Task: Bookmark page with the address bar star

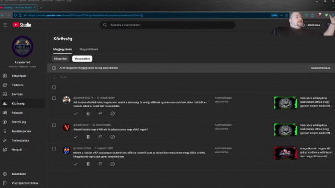Action: [286, 15]
